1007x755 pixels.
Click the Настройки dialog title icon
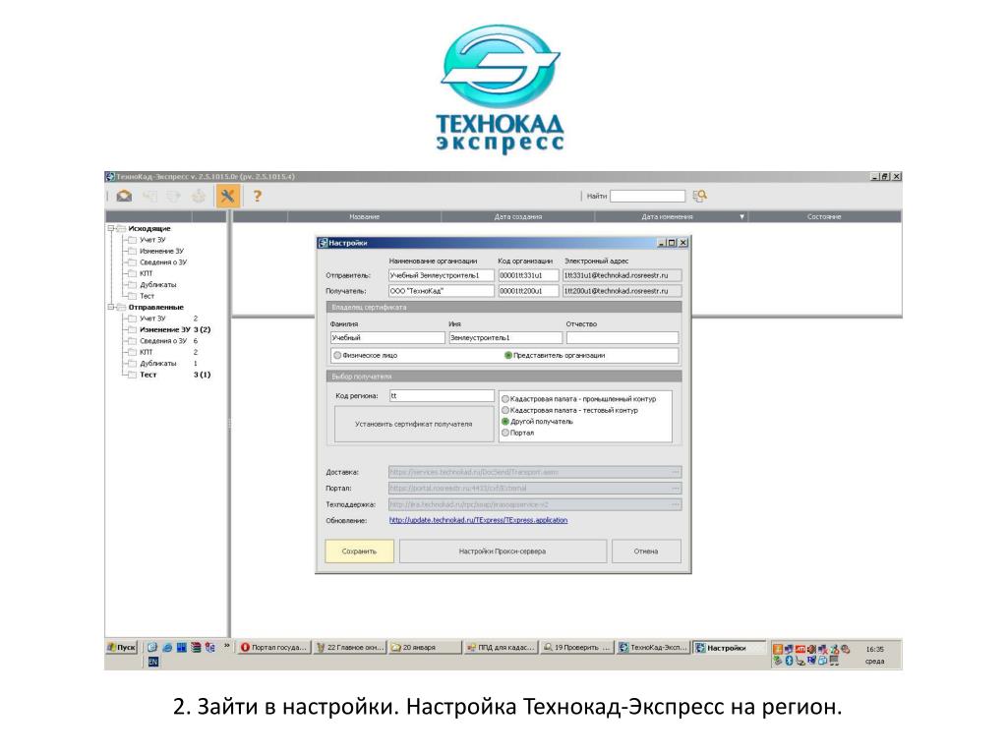pos(323,243)
